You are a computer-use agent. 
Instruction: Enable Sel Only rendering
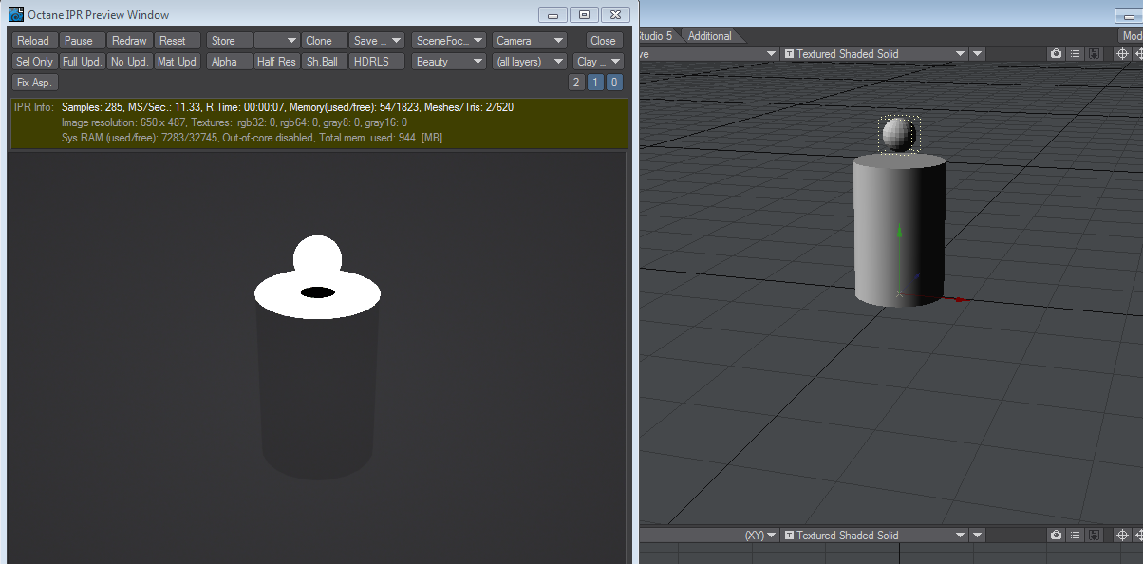(35, 62)
